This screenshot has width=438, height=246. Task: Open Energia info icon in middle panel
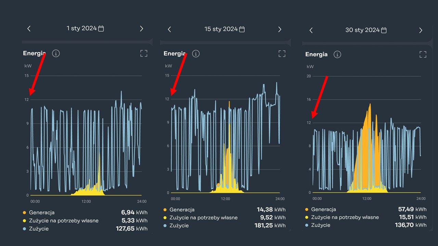click(x=195, y=54)
